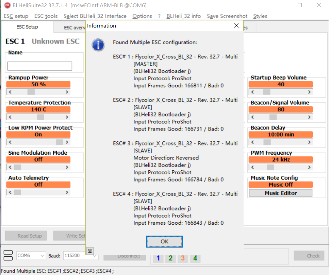Open the Styles menu
This screenshot has height=275, width=329.
[260, 16]
